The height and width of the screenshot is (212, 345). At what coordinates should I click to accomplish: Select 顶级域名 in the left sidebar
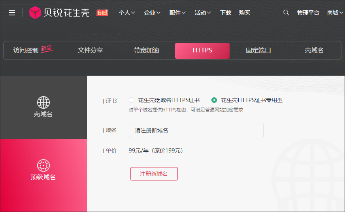coord(43,175)
